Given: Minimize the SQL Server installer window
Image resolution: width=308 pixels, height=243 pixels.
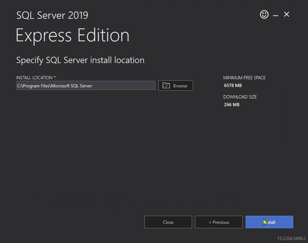Looking at the screenshot, I should pyautogui.click(x=276, y=15).
